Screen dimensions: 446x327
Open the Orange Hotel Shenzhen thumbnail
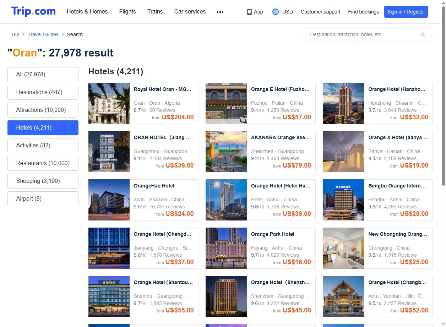point(226,296)
